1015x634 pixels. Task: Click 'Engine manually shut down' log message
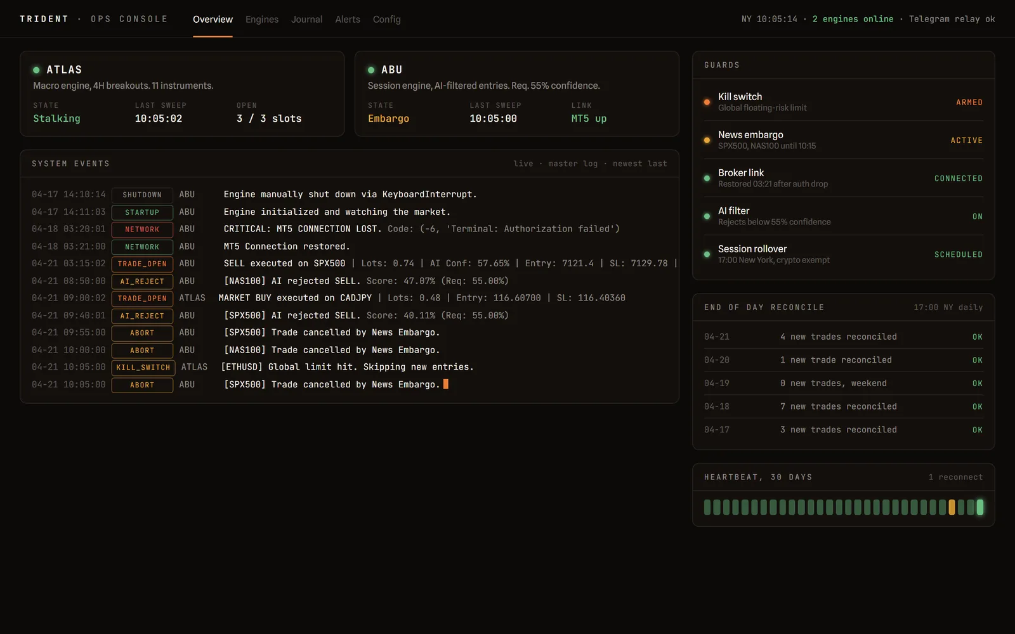coord(350,195)
